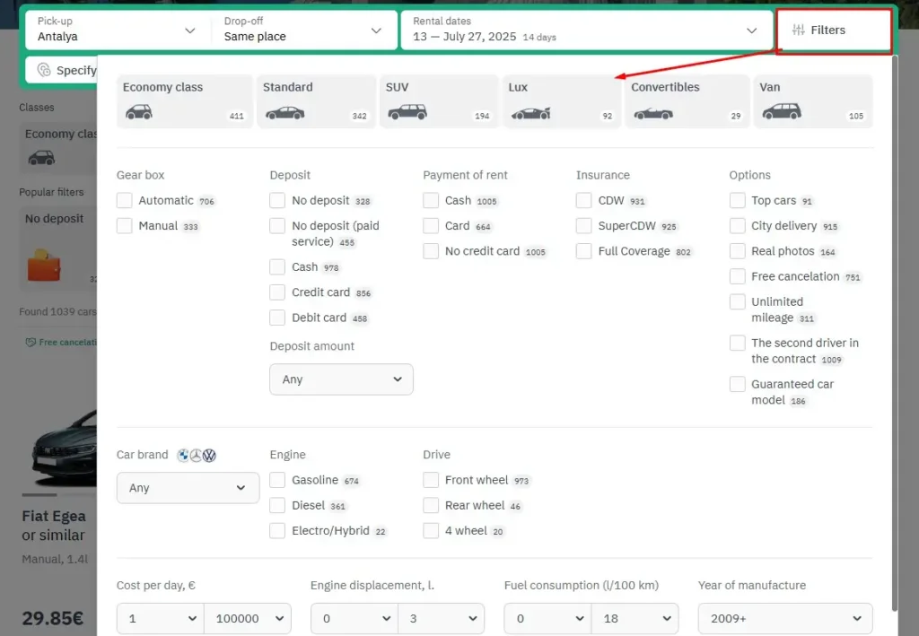Click the Van vehicle icon
919x636 pixels.
[x=782, y=111]
